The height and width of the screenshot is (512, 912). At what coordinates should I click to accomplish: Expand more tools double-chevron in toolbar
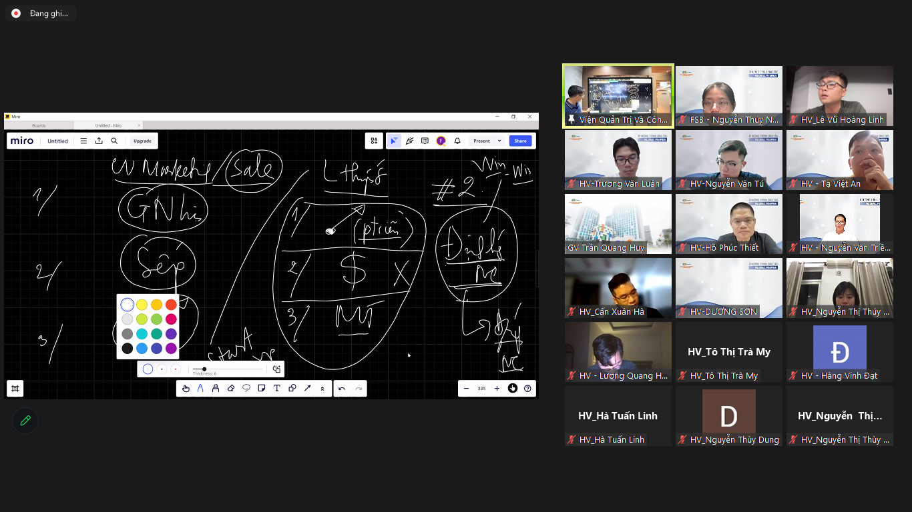point(322,388)
